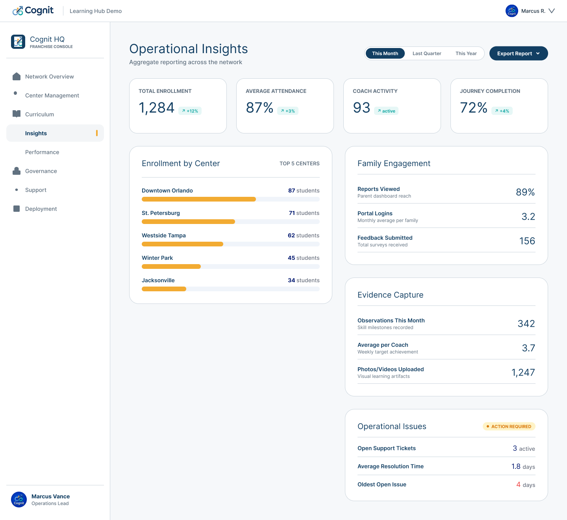The image size is (567, 520).
Task: Click the Portal Logins row
Action: coord(447,216)
